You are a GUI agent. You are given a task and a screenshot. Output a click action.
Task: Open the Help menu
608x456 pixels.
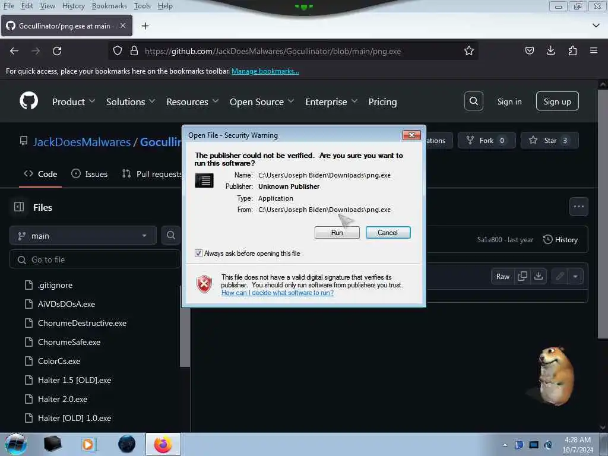click(x=165, y=6)
